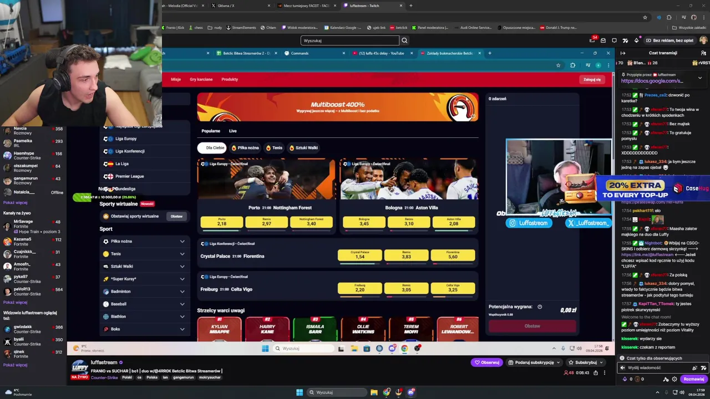
Task: Open MrSavage recommended channel
Action: point(33,224)
